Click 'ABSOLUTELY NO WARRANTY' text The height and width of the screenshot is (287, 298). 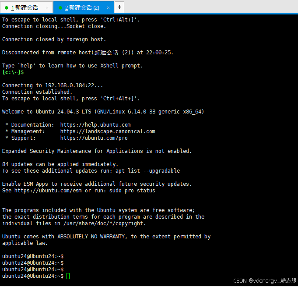91,237
